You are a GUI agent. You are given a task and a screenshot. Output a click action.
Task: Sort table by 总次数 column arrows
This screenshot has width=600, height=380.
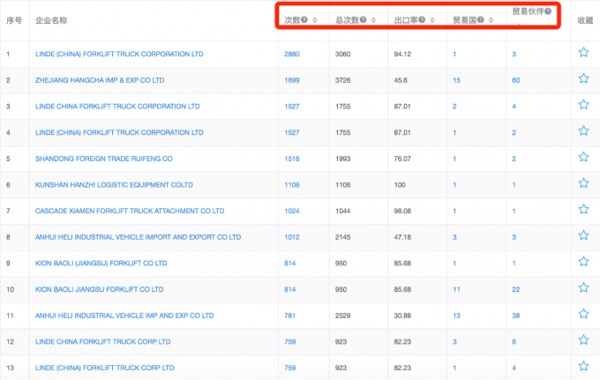(373, 20)
